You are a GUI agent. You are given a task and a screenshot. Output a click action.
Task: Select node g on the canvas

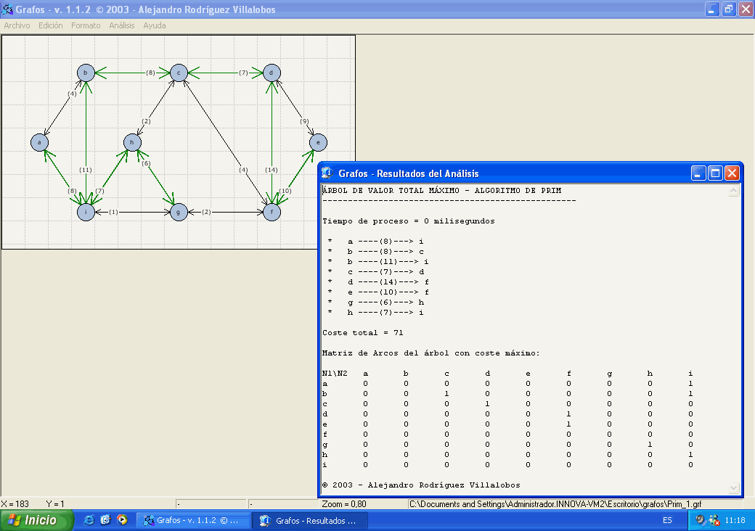(x=179, y=213)
